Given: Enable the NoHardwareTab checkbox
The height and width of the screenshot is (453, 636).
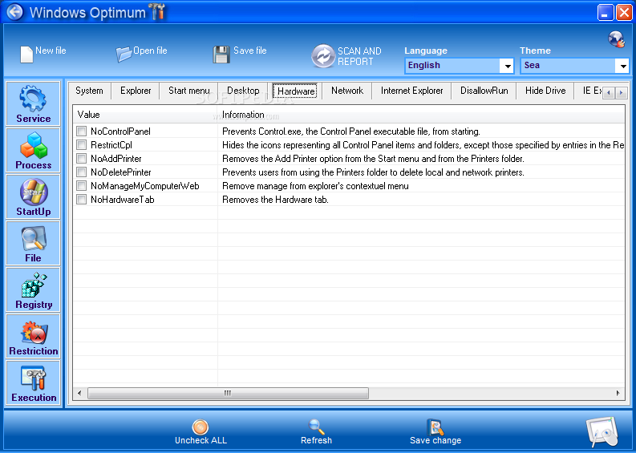Looking at the screenshot, I should pos(82,199).
